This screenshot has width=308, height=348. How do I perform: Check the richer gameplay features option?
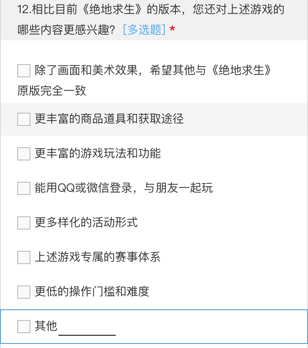[23, 154]
